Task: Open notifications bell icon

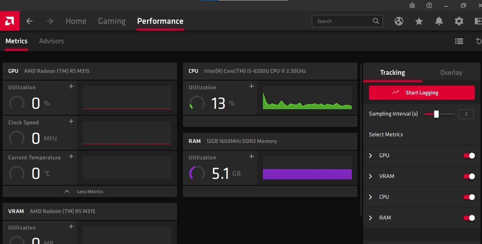Action: pyautogui.click(x=439, y=21)
